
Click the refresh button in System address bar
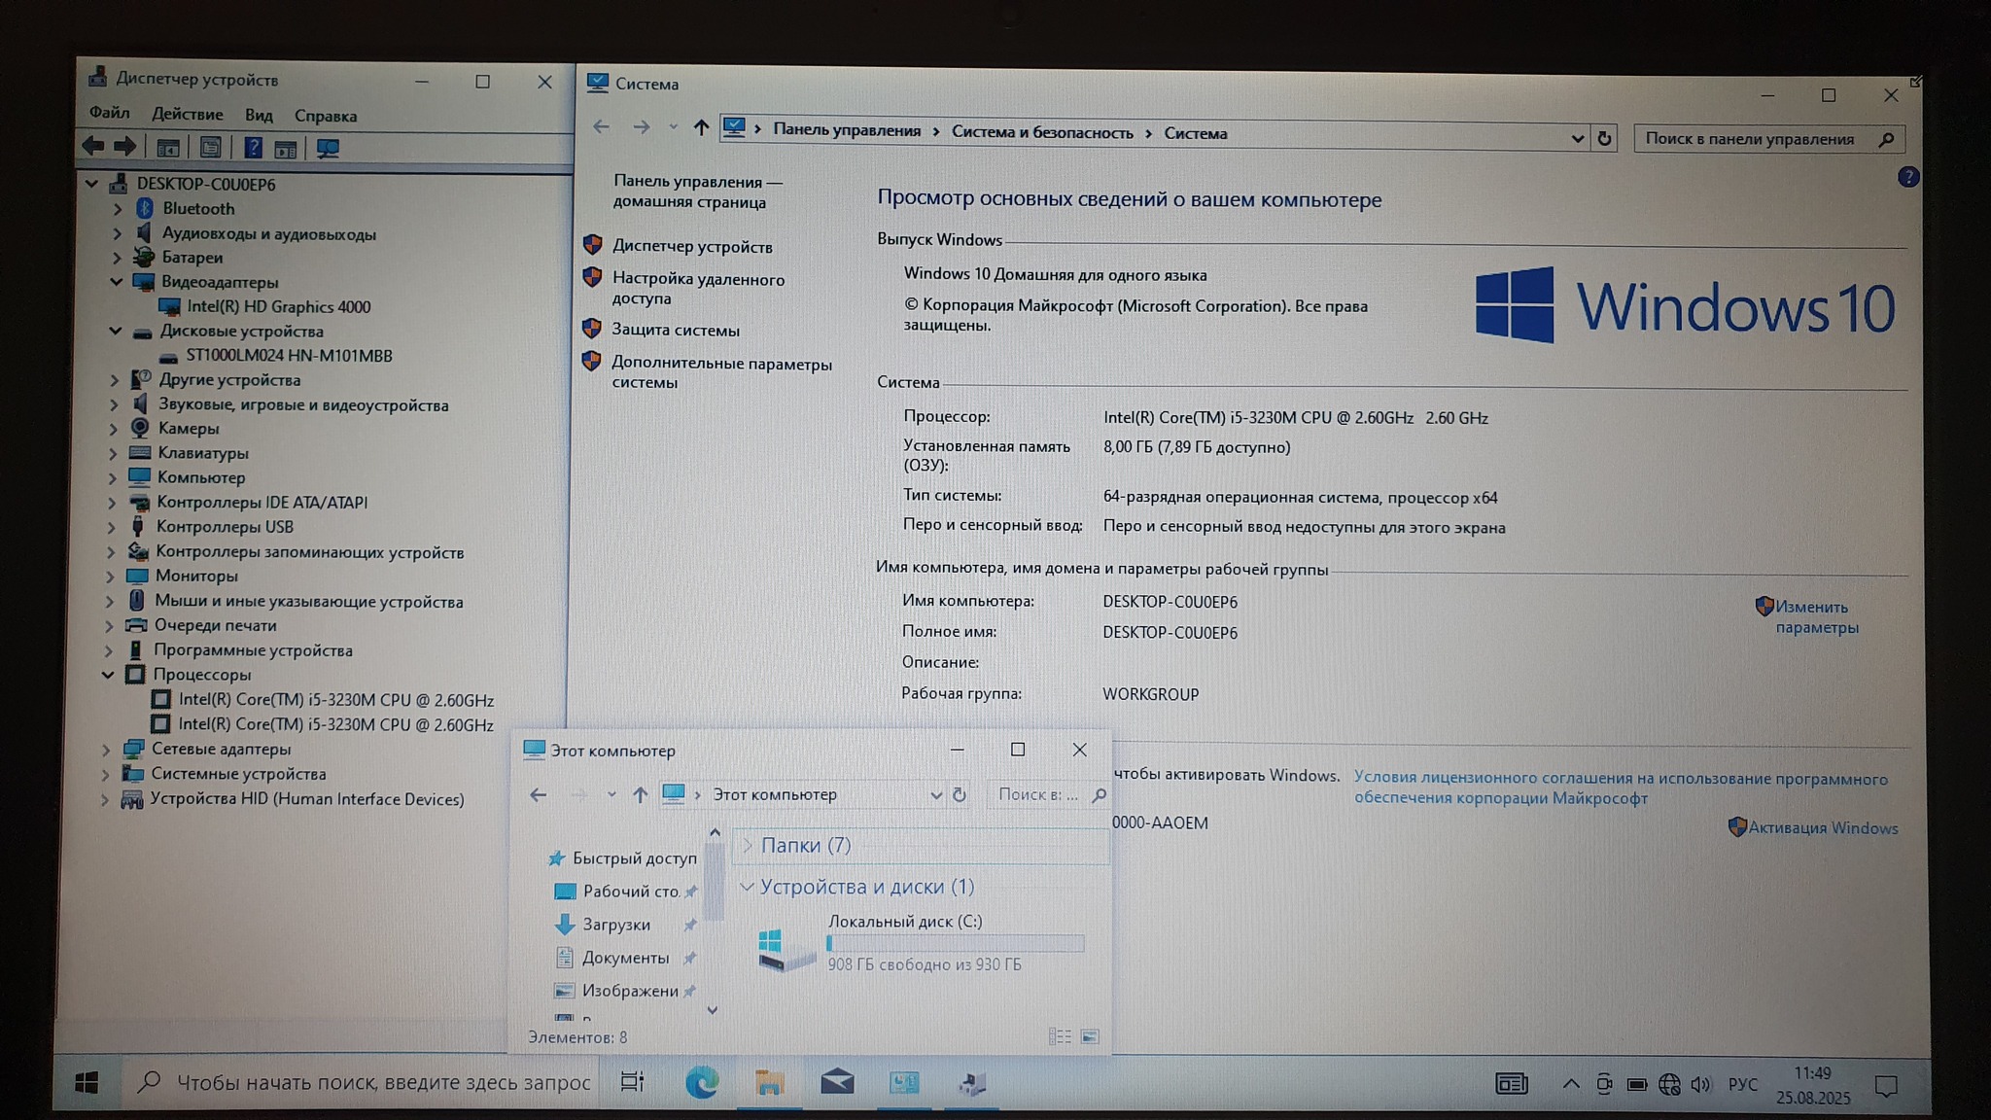1604,139
